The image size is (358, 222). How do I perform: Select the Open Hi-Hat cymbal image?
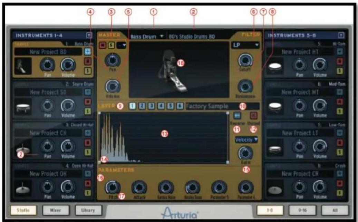23,188
